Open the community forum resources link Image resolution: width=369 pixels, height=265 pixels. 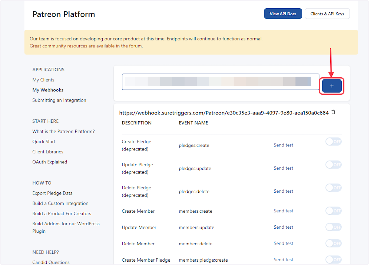(x=86, y=46)
